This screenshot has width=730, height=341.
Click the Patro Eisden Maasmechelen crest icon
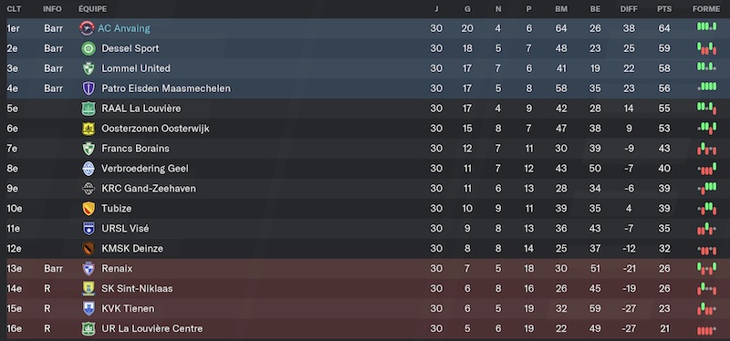click(x=89, y=88)
